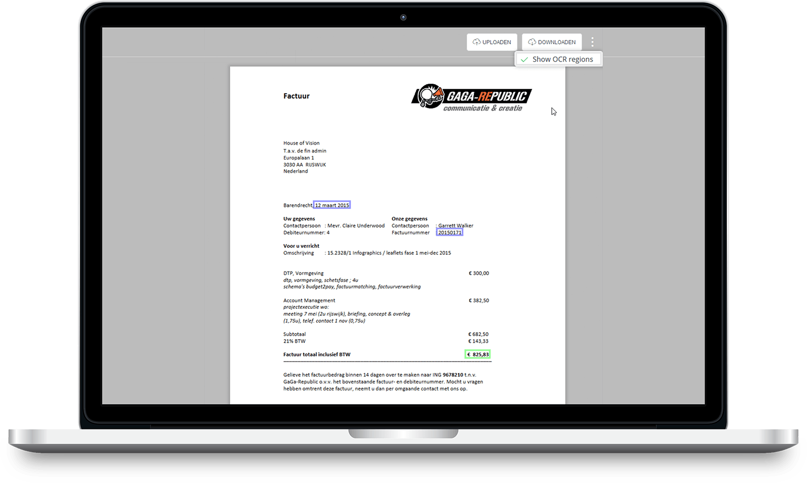The image size is (807, 483).
Task: Click the cloud icon on the Uploaden button
Action: (x=476, y=42)
